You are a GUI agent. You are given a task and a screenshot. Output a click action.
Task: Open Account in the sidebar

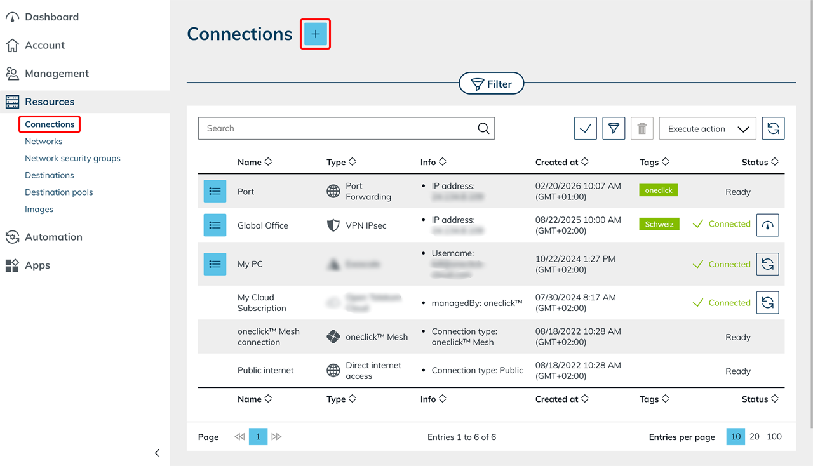(44, 45)
